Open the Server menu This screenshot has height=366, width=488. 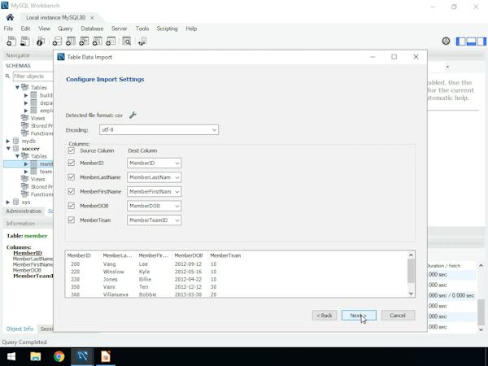[120, 28]
